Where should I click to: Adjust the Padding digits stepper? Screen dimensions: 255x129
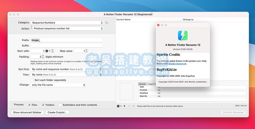coord(43,57)
